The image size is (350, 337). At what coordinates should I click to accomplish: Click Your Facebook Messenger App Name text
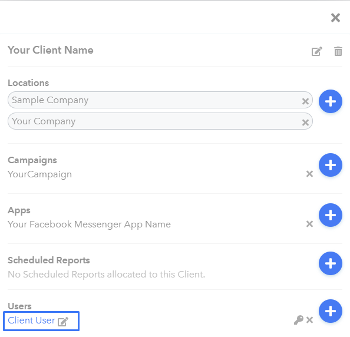(89, 224)
